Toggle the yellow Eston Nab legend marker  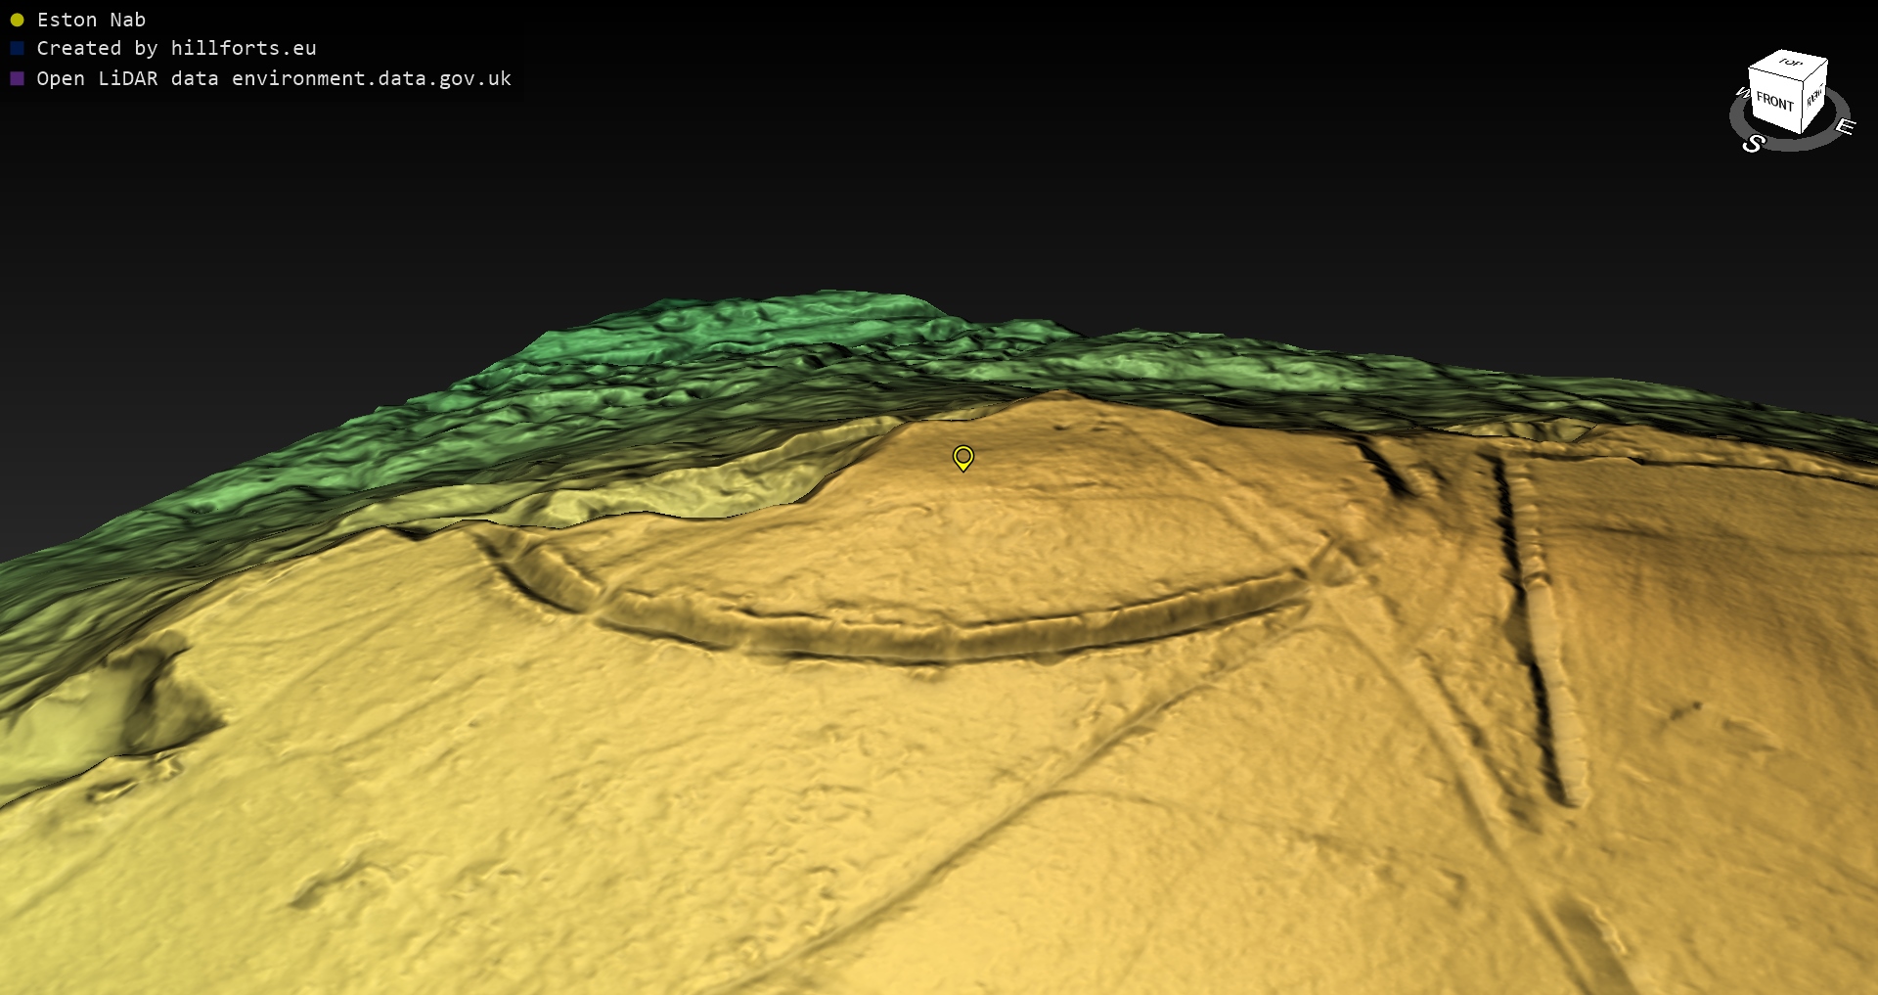click(x=17, y=20)
